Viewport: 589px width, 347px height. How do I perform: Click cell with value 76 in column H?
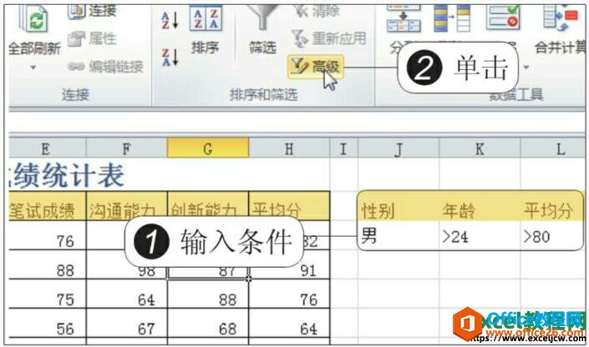click(x=290, y=294)
